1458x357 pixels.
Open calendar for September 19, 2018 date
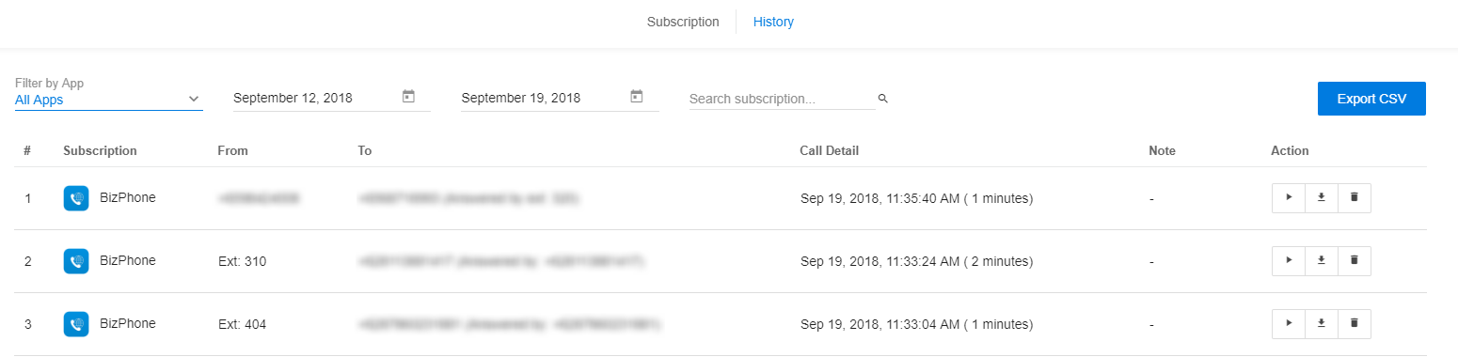point(637,96)
